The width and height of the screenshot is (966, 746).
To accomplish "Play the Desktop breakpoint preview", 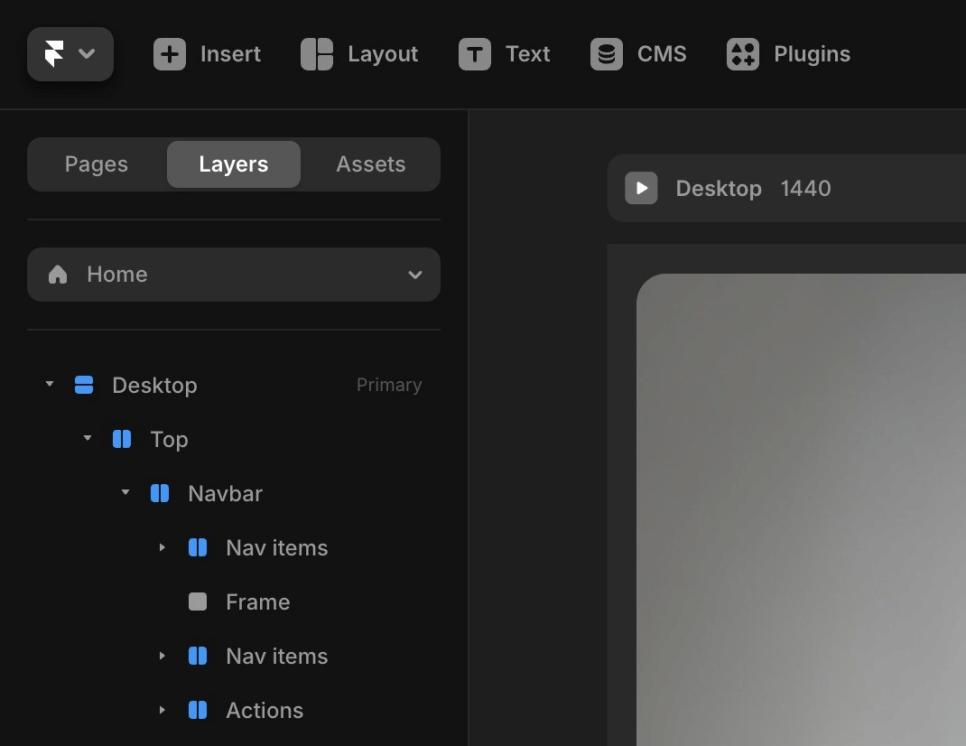I will (x=641, y=188).
